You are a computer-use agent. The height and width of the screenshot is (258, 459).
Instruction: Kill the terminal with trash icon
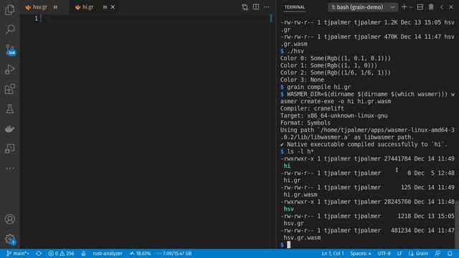point(431,7)
